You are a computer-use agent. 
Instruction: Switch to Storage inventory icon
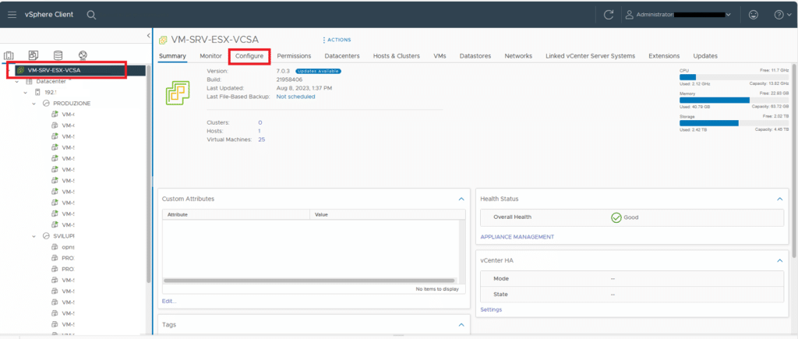58,55
